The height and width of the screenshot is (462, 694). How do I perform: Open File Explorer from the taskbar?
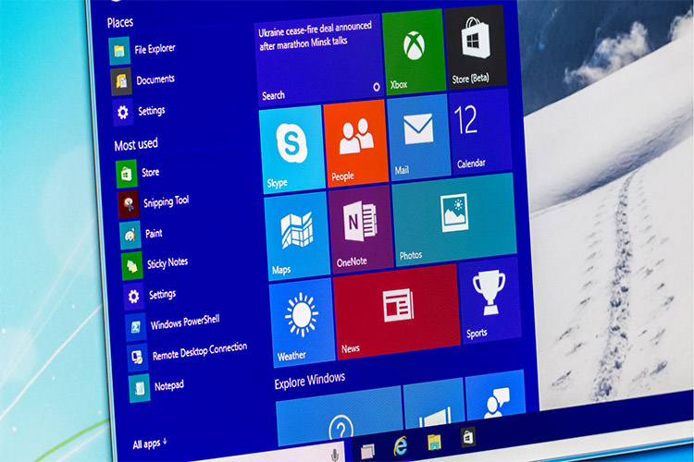(435, 442)
